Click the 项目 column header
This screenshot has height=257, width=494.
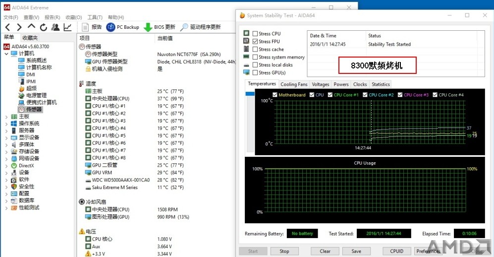(x=85, y=38)
